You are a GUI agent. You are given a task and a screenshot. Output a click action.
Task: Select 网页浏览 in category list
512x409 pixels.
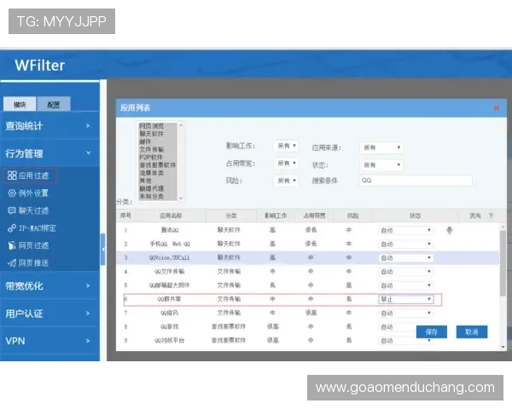152,126
